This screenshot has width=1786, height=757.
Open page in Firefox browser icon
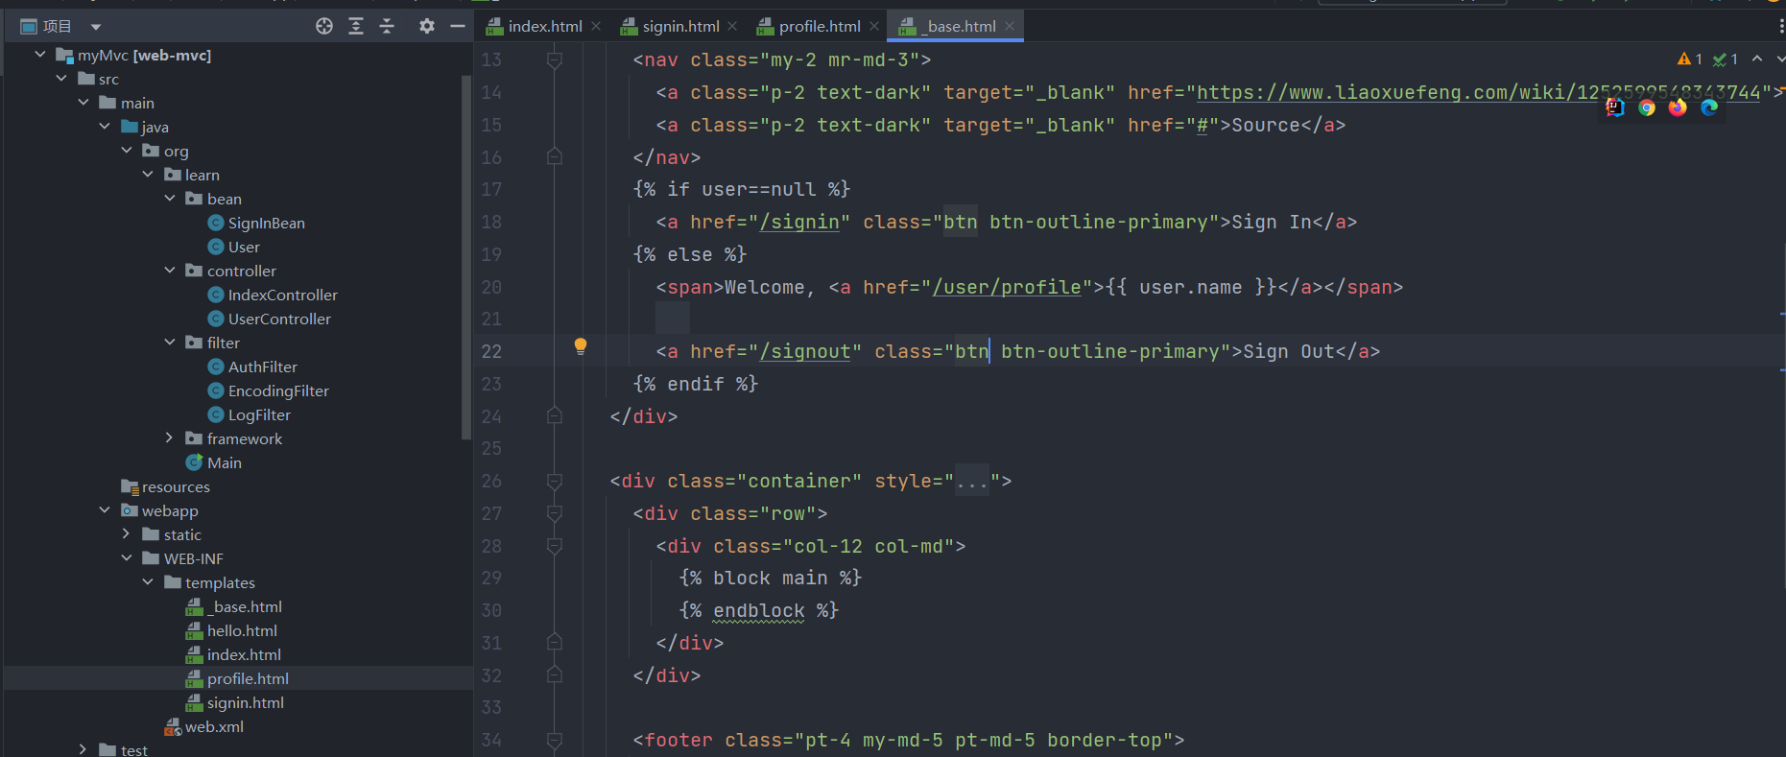[x=1678, y=107]
